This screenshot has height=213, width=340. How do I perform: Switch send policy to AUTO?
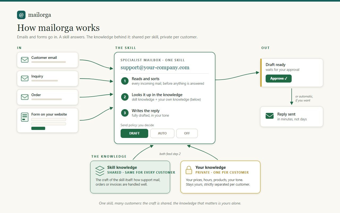(162, 133)
